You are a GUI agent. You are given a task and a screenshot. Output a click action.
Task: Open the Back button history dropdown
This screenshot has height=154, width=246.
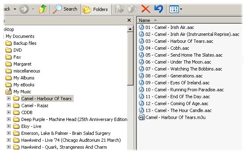15,9
